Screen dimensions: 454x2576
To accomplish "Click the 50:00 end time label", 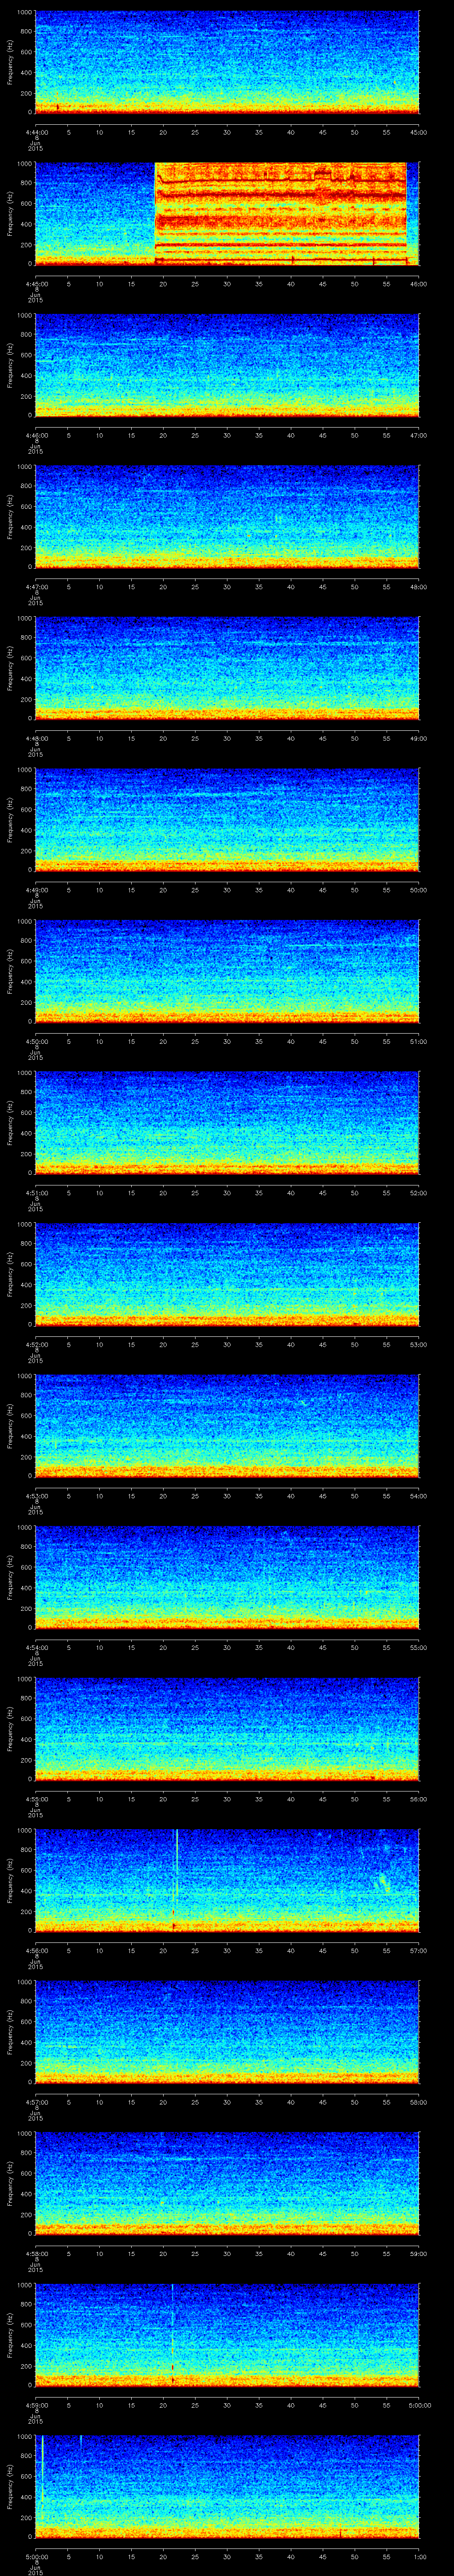I will click(x=418, y=890).
